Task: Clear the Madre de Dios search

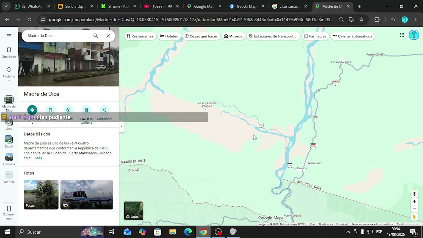Action: [x=108, y=36]
